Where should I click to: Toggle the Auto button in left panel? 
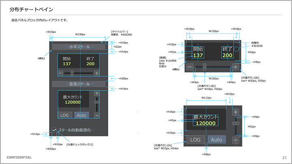coord(81,115)
